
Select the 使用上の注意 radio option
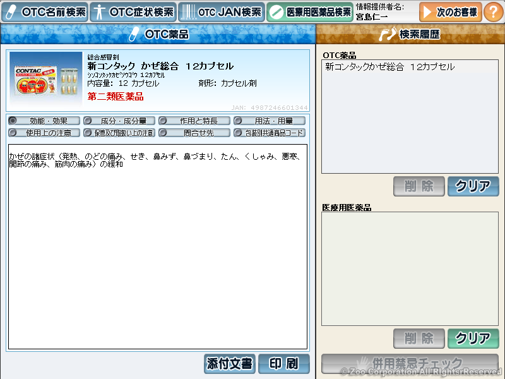(x=44, y=133)
